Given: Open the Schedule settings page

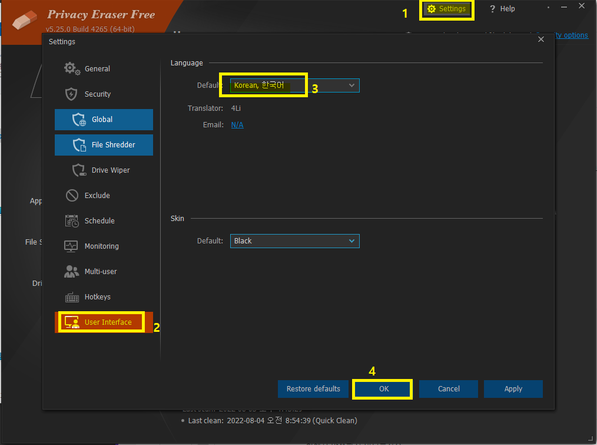Looking at the screenshot, I should coord(104,221).
